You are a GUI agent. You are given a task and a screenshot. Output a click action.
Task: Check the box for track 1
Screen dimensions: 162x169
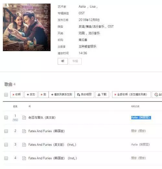[x=6, y=118]
